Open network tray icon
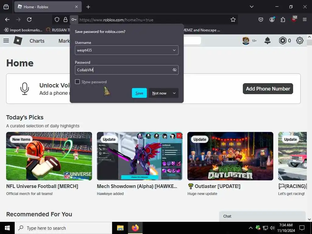This screenshot has width=312, height=234. pyautogui.click(x=265, y=228)
